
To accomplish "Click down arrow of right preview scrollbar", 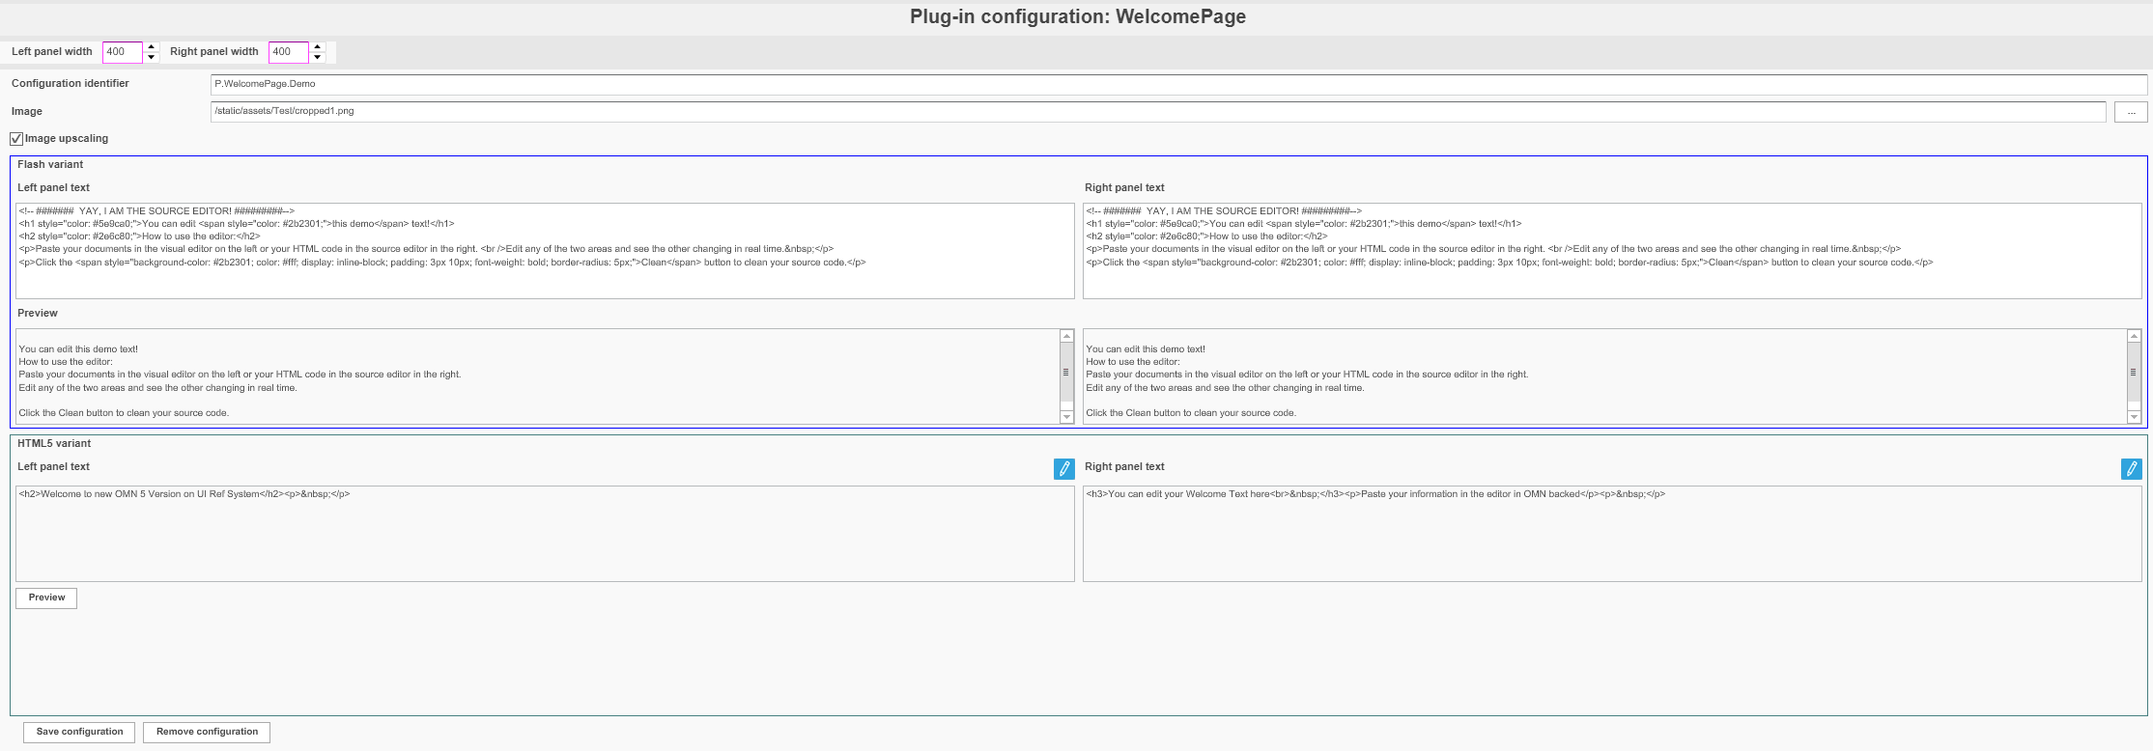I will (2134, 417).
